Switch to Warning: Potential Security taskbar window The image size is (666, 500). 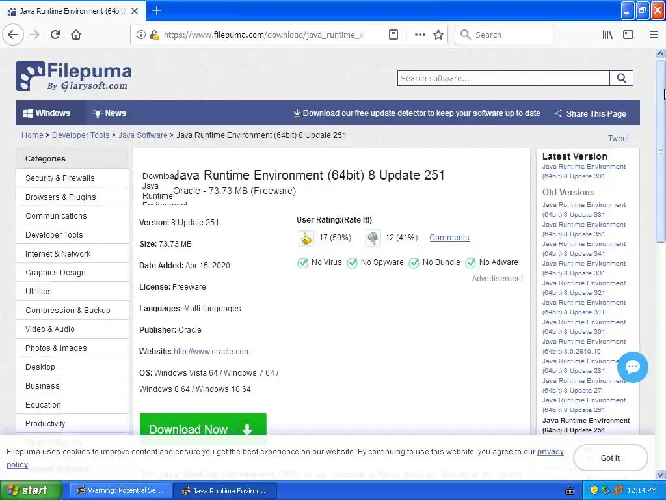pos(120,490)
